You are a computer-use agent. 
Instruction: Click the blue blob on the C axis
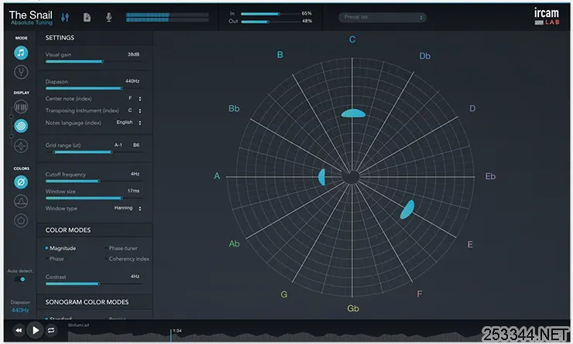click(353, 114)
